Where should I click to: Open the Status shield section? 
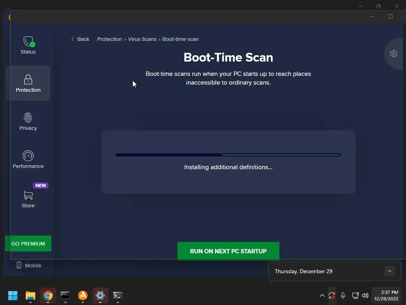(x=28, y=45)
